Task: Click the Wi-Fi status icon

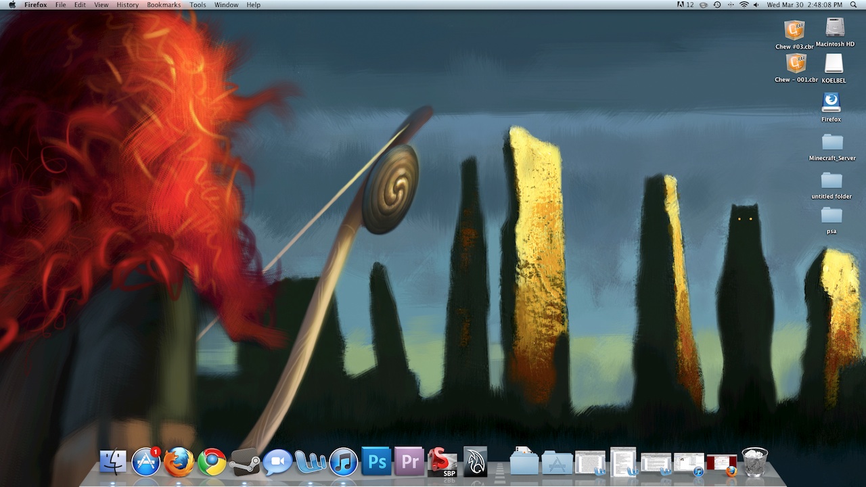Action: click(744, 5)
